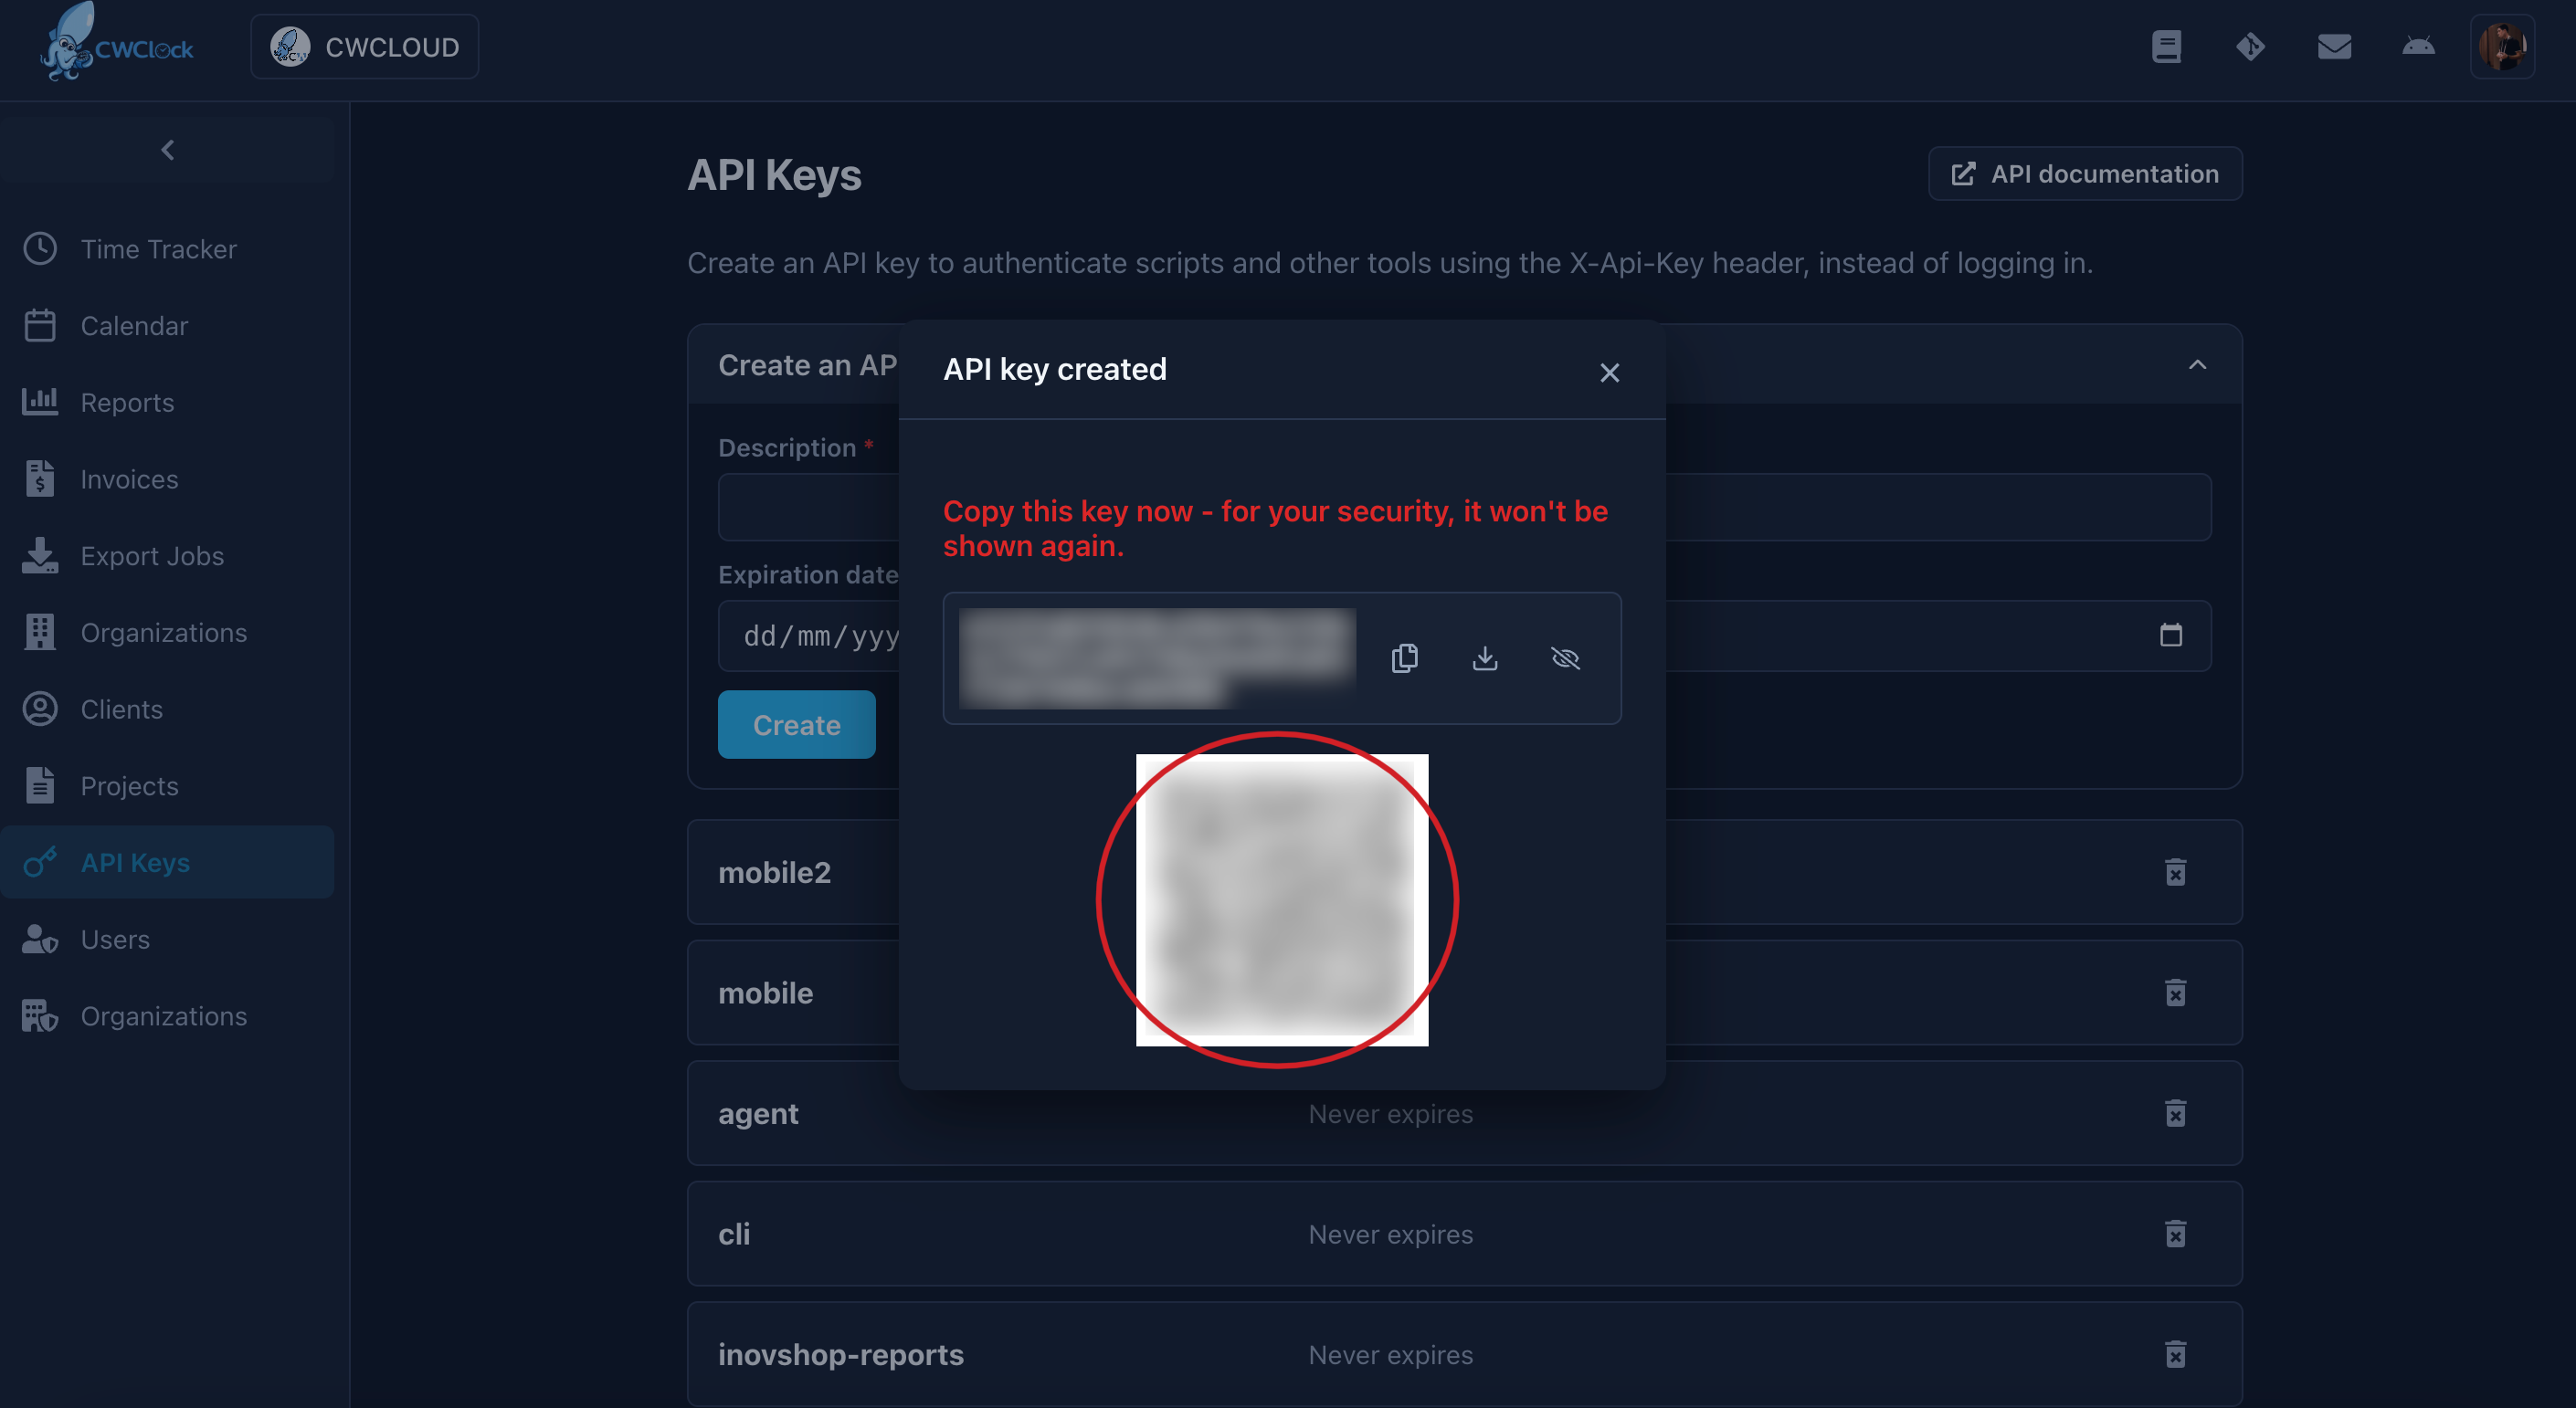Select the mobile key row name

[766, 993]
